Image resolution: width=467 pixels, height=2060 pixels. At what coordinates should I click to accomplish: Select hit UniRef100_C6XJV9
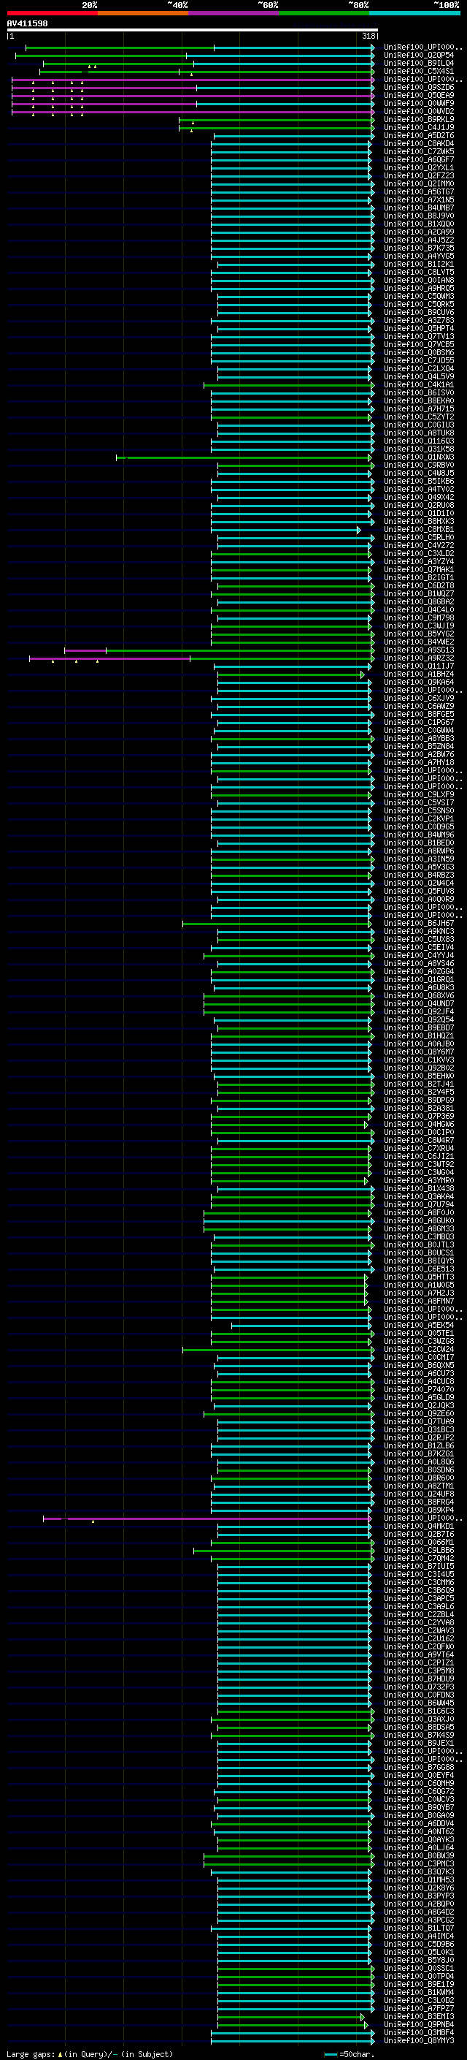tap(418, 698)
